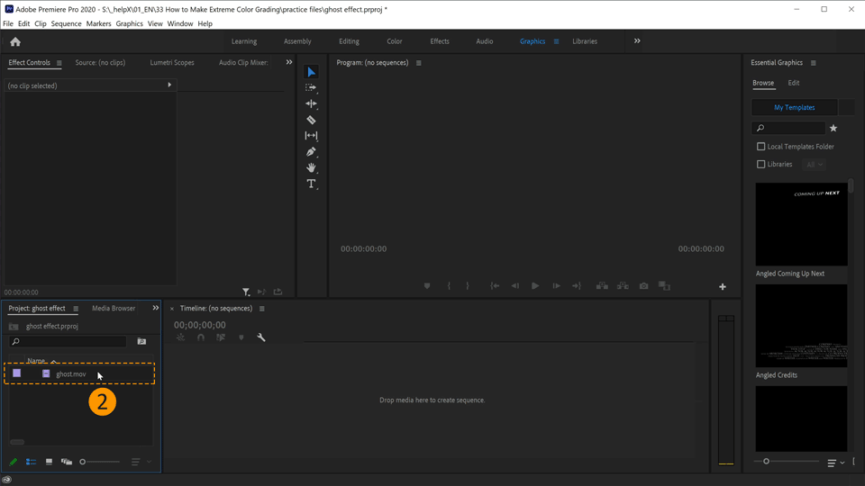Select the Track Select Forward tool

click(311, 87)
